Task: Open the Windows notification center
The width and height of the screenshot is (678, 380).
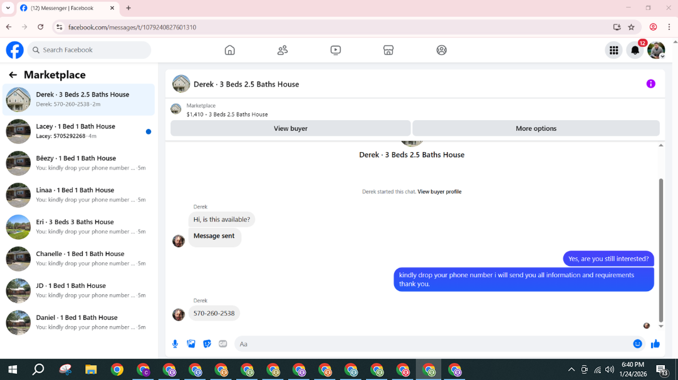Action: 662,370
